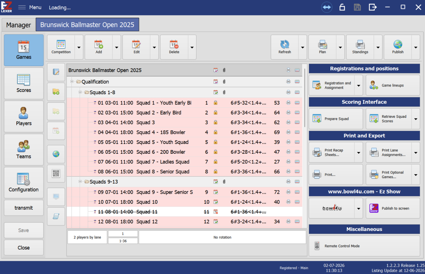Open the dropdown arrow next to Add
The width and height of the screenshot is (425, 274).
pos(117,47)
